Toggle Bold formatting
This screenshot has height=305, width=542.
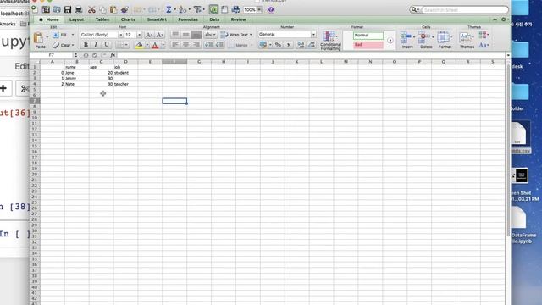pyautogui.click(x=86, y=45)
